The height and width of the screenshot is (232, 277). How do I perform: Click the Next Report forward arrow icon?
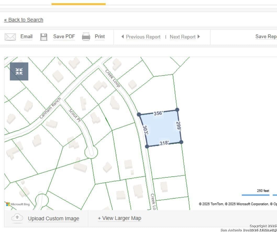pyautogui.click(x=198, y=37)
